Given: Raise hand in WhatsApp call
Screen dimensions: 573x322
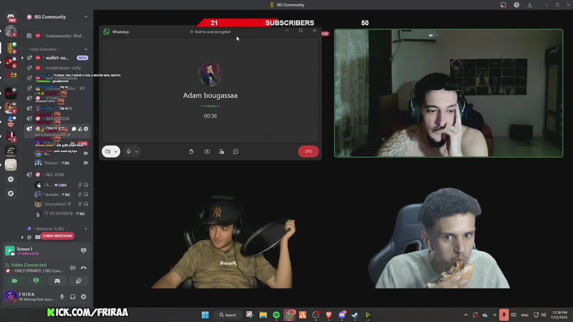Looking at the screenshot, I should 192,152.
